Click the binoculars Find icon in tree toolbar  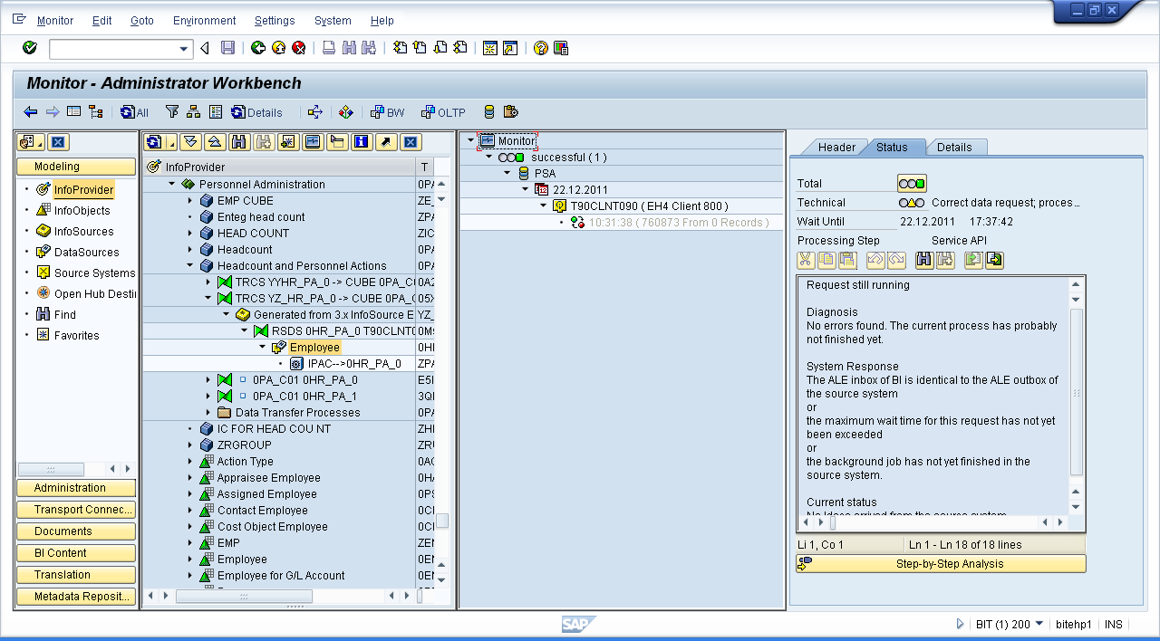239,141
